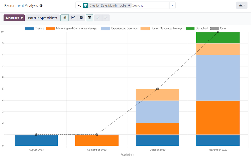Viewport: 251px width, 157px height.
Task: Expand the search options dropdown arrow
Action: (x=172, y=5)
